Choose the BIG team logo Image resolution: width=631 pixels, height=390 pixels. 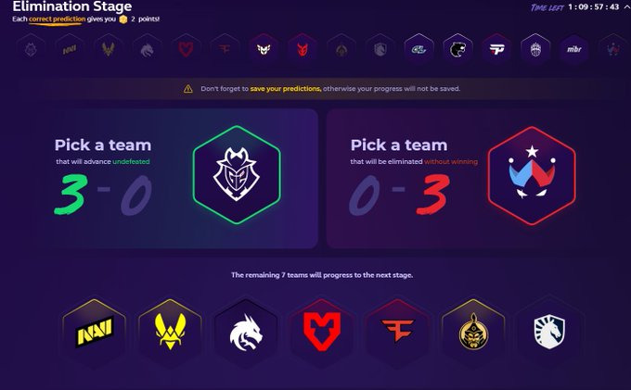pos(535,50)
